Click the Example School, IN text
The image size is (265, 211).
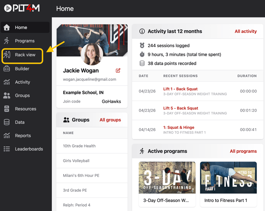[83, 93]
